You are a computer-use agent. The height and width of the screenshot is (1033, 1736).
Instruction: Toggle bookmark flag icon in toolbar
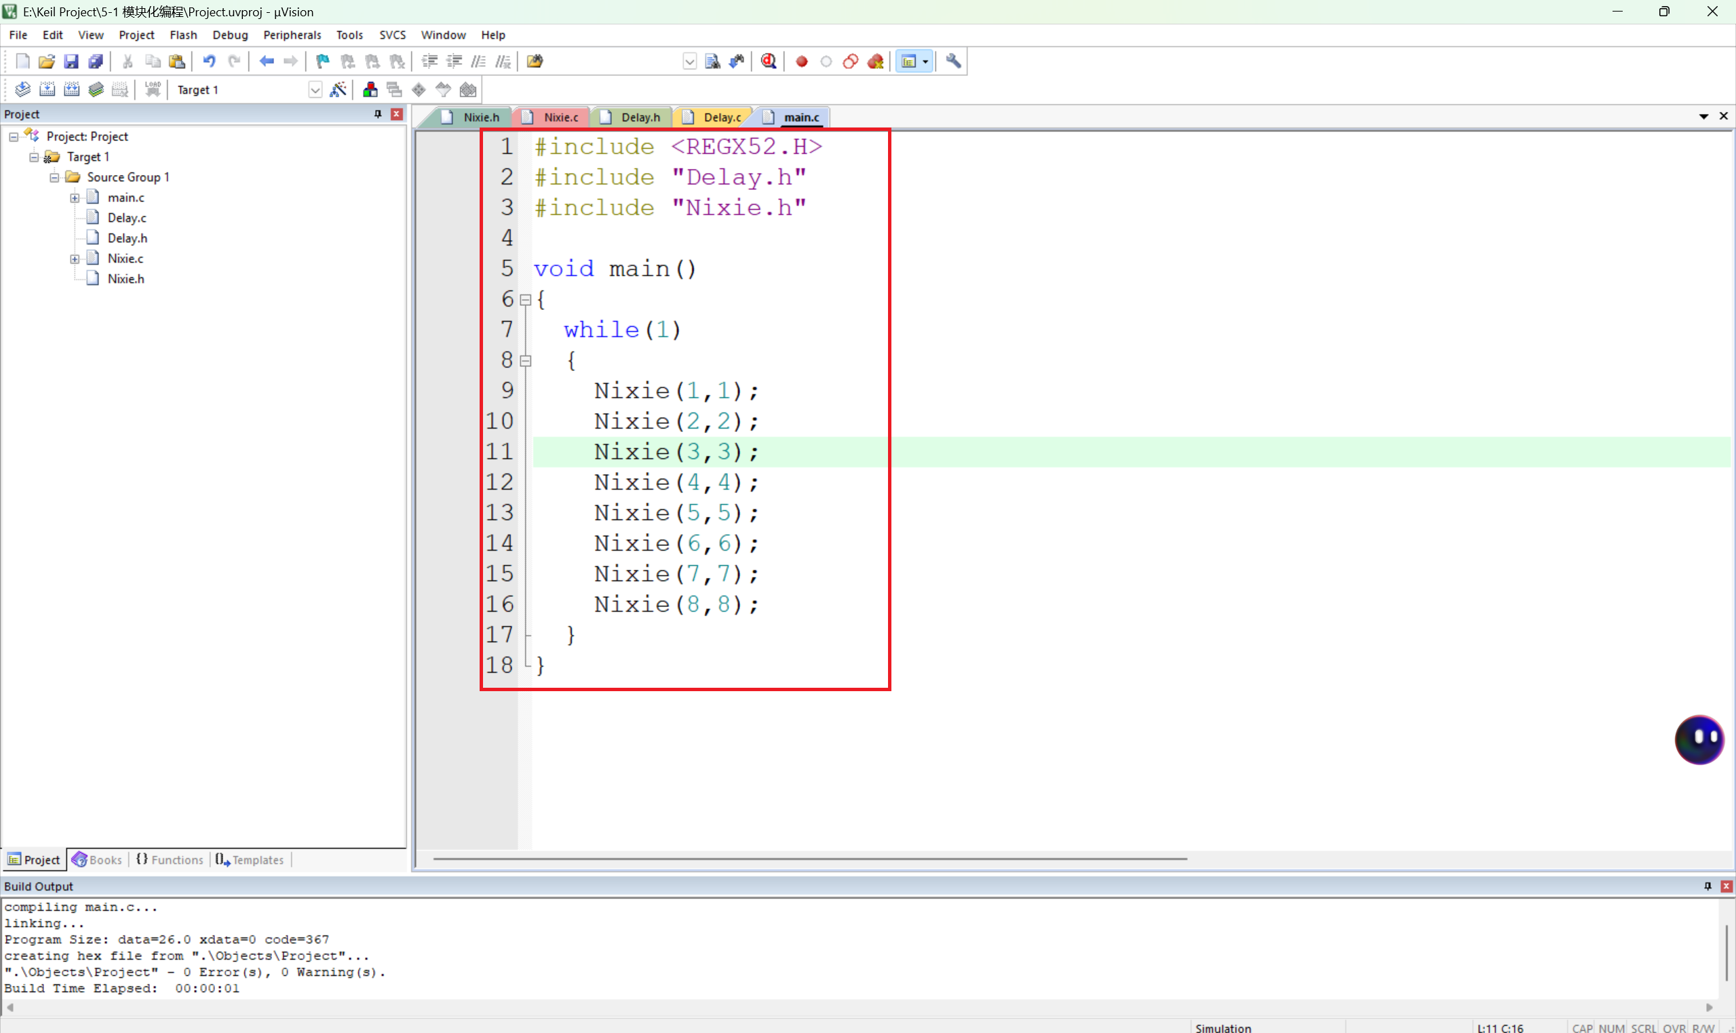click(322, 61)
